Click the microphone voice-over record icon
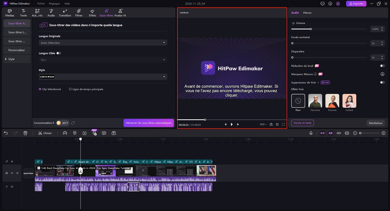This screenshot has height=211, width=390. click(311, 133)
